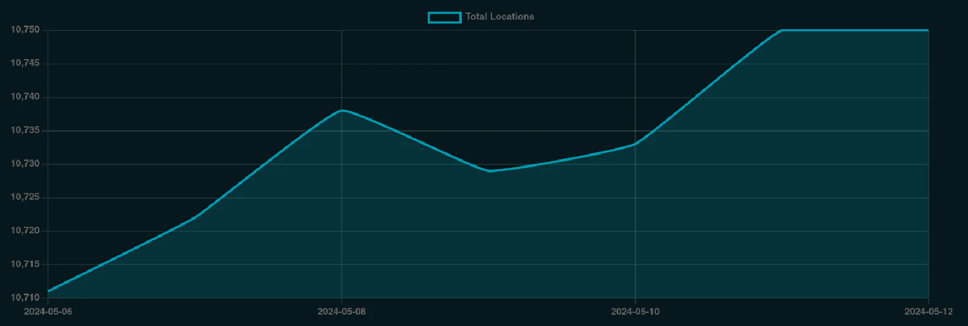Click the data point at 2024-05-10
The height and width of the screenshot is (326, 968).
(635, 144)
